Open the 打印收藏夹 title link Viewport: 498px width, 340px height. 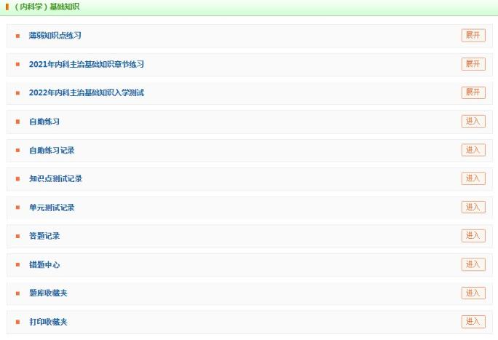point(47,322)
